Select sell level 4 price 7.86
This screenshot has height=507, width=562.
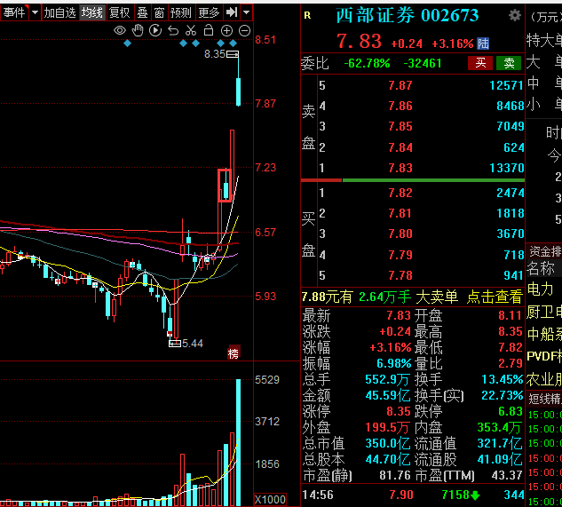tap(400, 106)
